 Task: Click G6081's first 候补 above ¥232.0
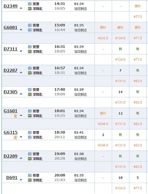click(103, 28)
